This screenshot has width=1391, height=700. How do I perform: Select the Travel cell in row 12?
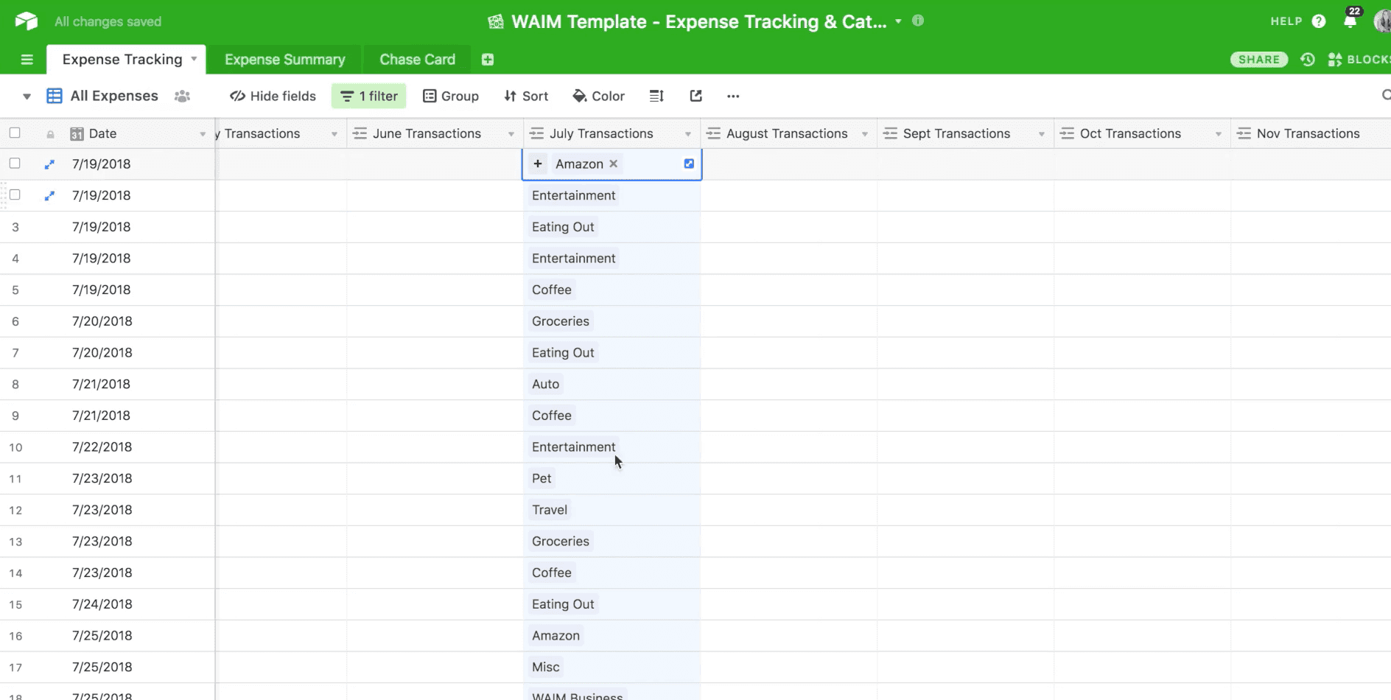pos(612,510)
